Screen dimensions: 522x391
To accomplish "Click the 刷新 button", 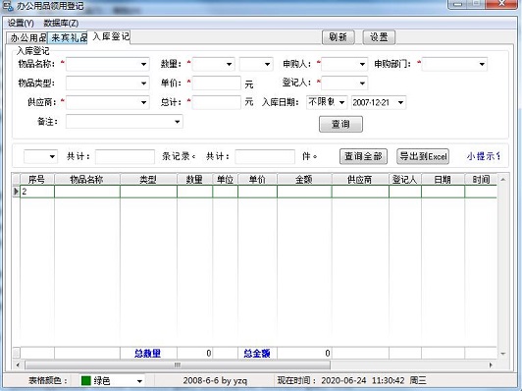I will click(338, 37).
